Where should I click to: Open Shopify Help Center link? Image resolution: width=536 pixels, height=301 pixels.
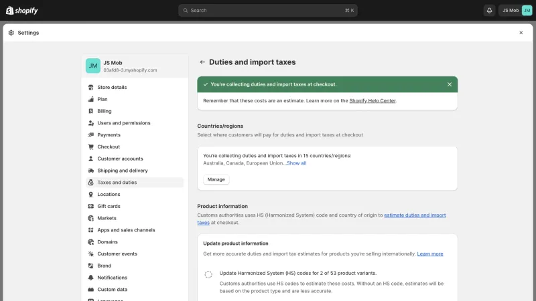[373, 101]
